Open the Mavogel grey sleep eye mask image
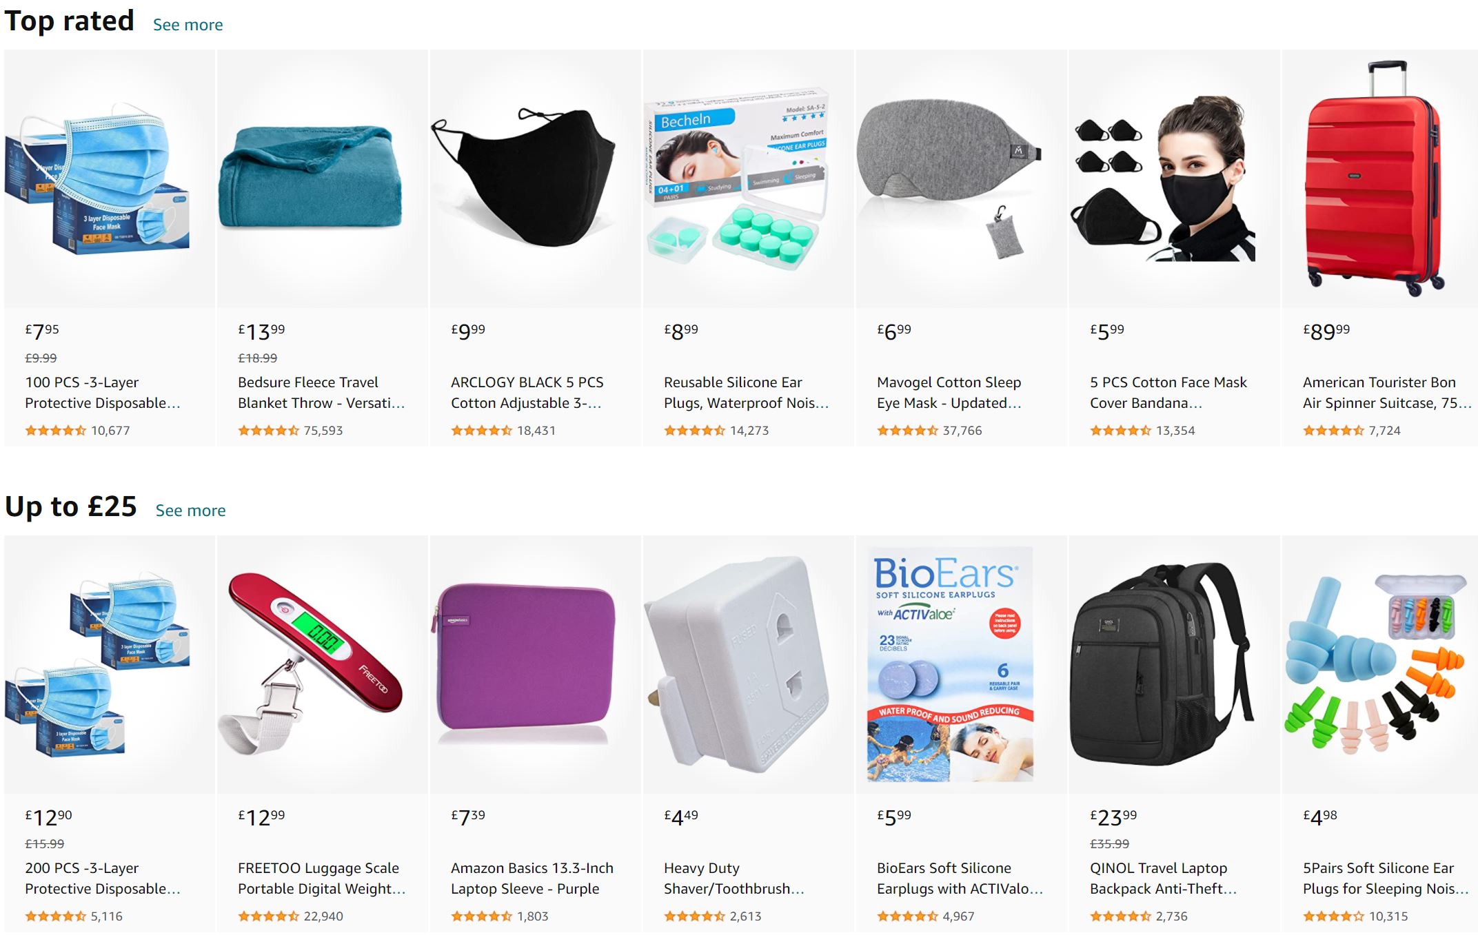 949,179
